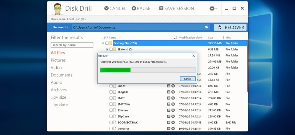Image resolution: width=295 pixels, height=135 pixels.
Task: Filter results by Pictures
Action: click(x=58, y=60)
